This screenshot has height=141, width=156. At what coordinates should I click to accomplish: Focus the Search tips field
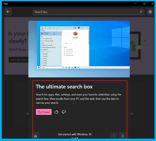[88, 12]
